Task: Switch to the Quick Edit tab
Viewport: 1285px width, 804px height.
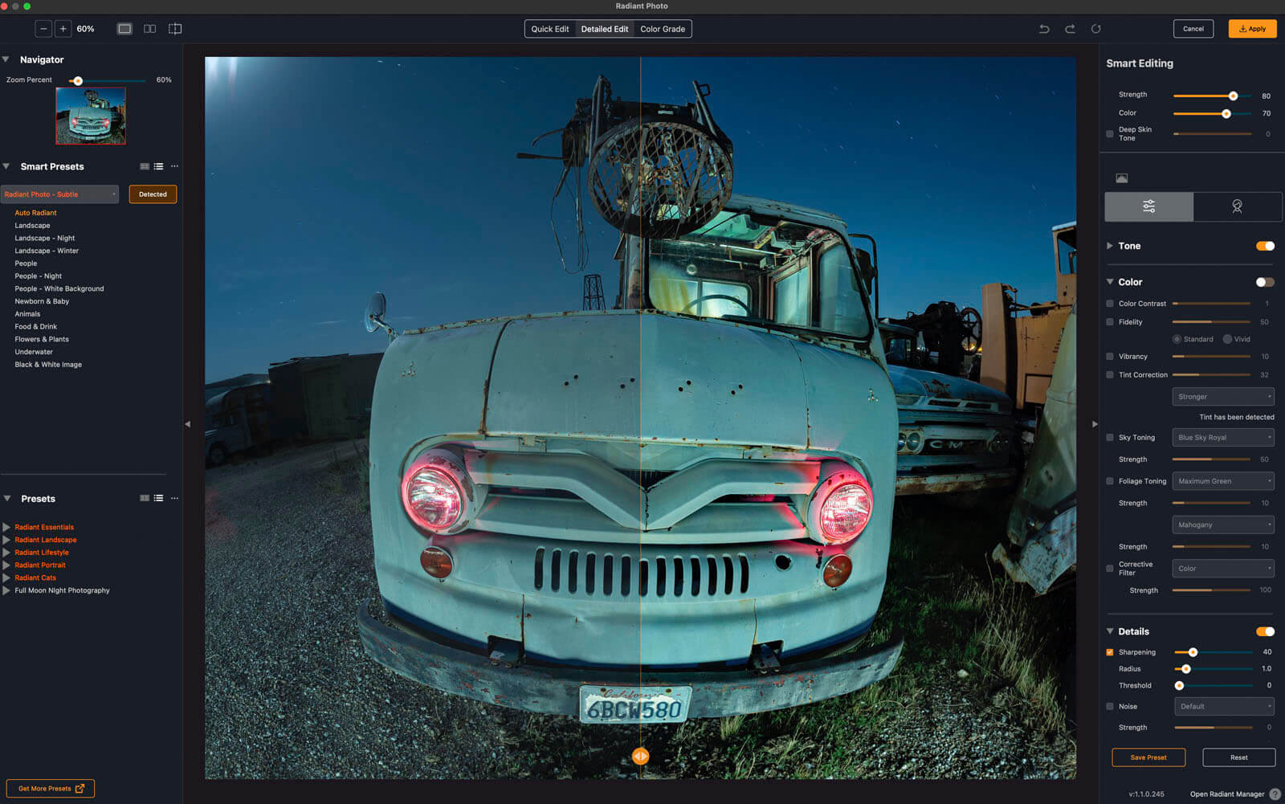Action: (x=550, y=29)
